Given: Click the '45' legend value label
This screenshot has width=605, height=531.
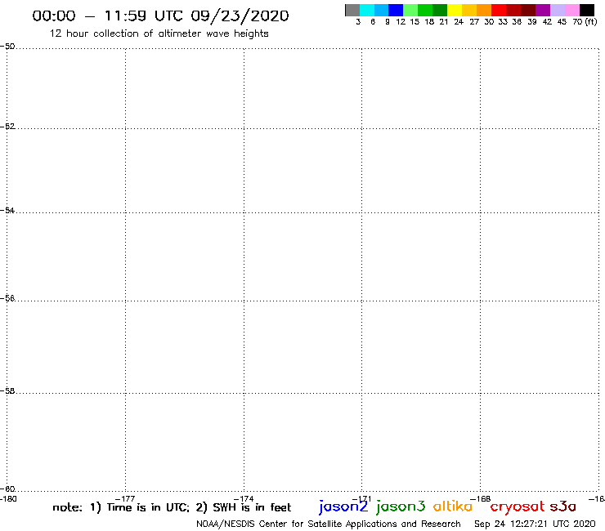Looking at the screenshot, I should (x=562, y=22).
